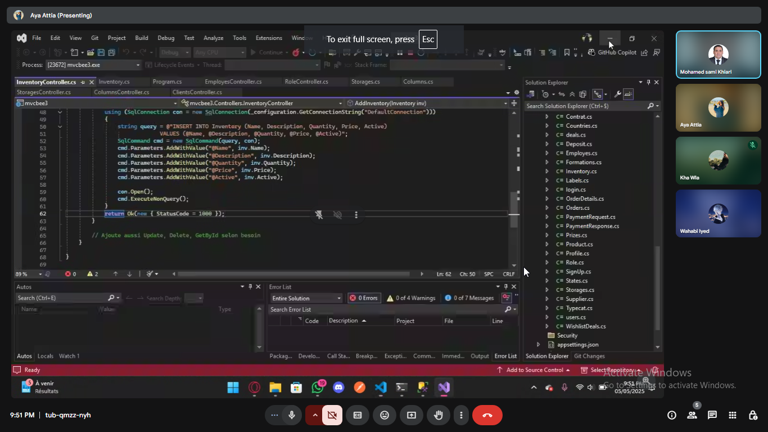768x432 pixels.
Task: Toggle the 0 Errors filter
Action: 364,298
